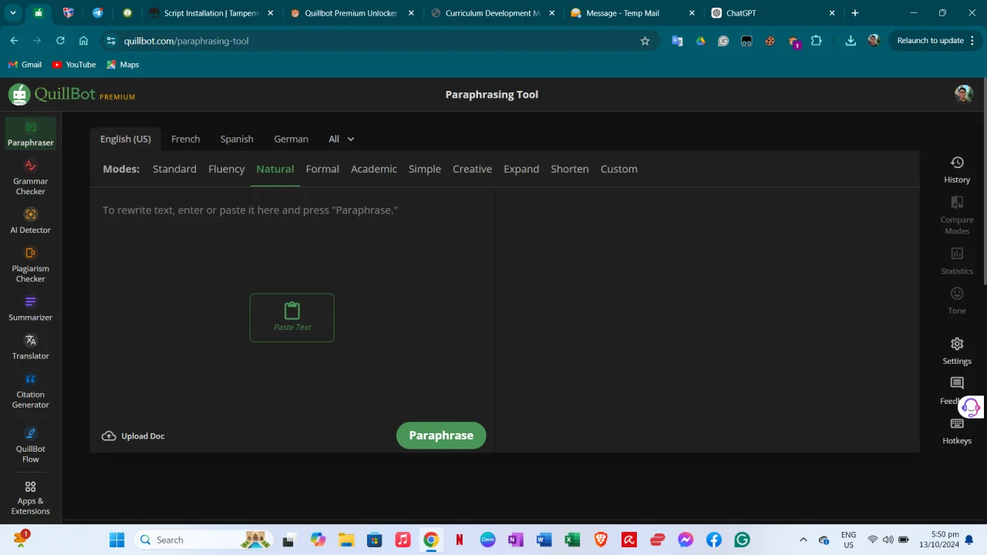The height and width of the screenshot is (555, 987).
Task: Select Formal mode
Action: click(322, 169)
